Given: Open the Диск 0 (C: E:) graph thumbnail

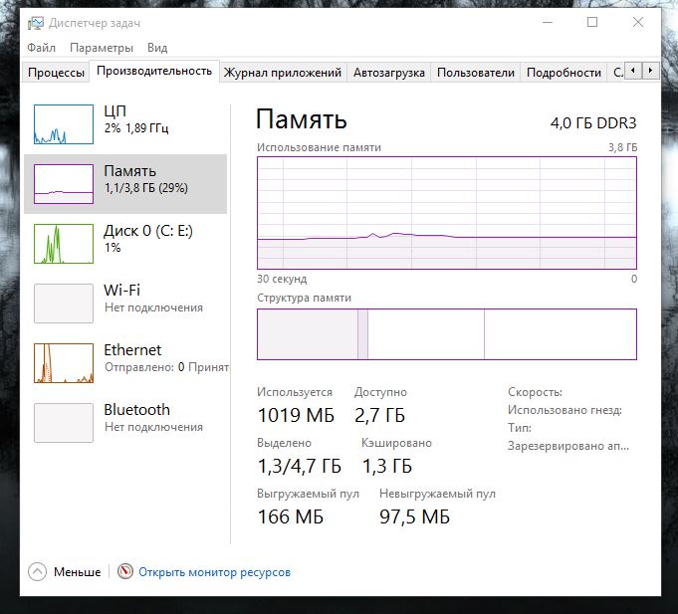Looking at the screenshot, I should pyautogui.click(x=64, y=244).
